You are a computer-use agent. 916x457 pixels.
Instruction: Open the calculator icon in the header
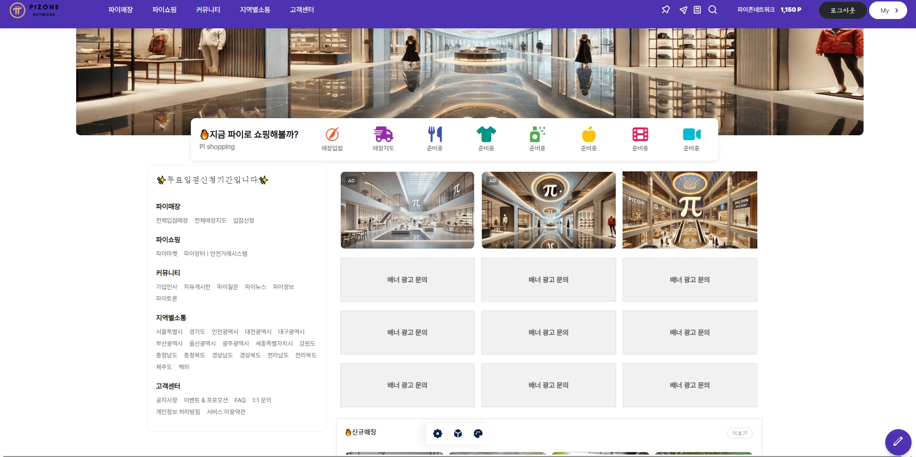(697, 10)
